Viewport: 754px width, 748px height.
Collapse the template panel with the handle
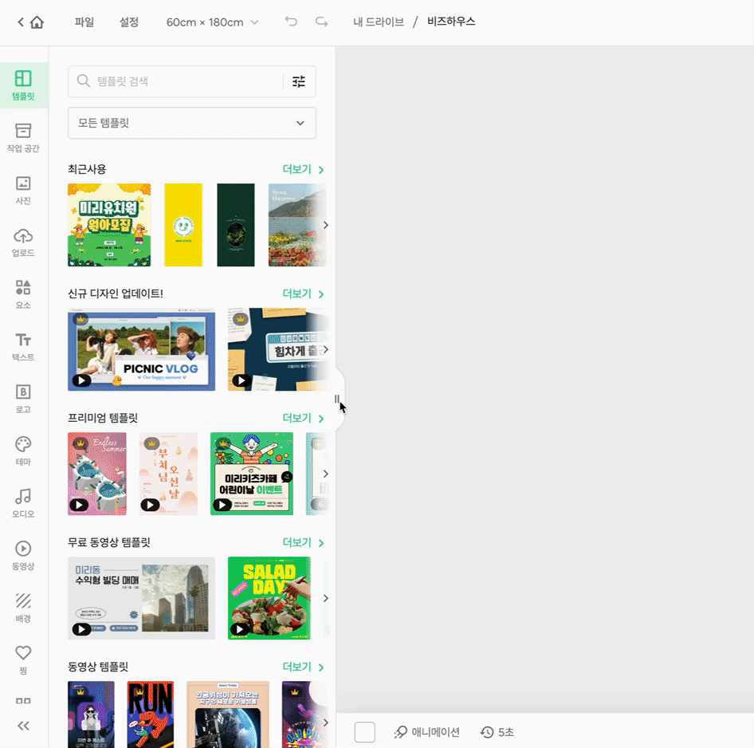tap(337, 399)
